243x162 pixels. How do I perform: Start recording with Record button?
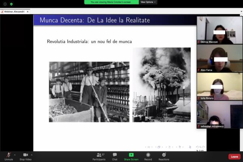click(148, 156)
